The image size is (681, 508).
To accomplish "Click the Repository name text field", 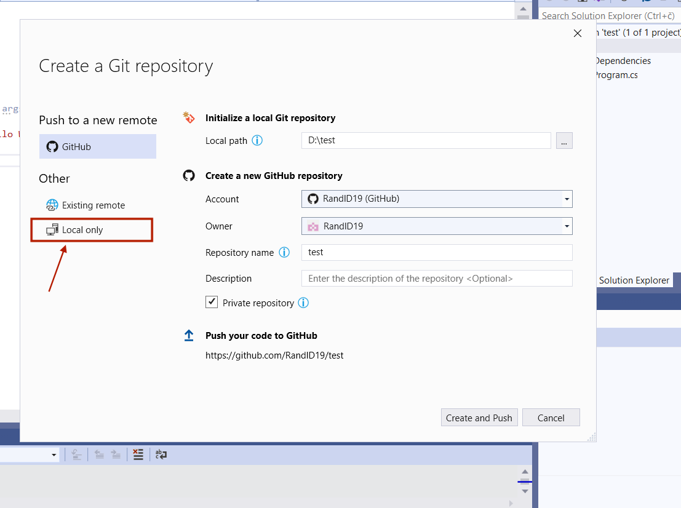I will (437, 252).
